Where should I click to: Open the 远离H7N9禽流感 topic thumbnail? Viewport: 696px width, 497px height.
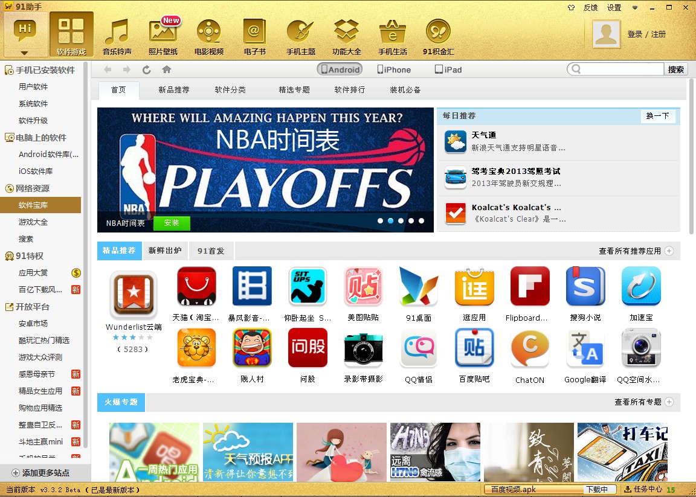[435, 452]
